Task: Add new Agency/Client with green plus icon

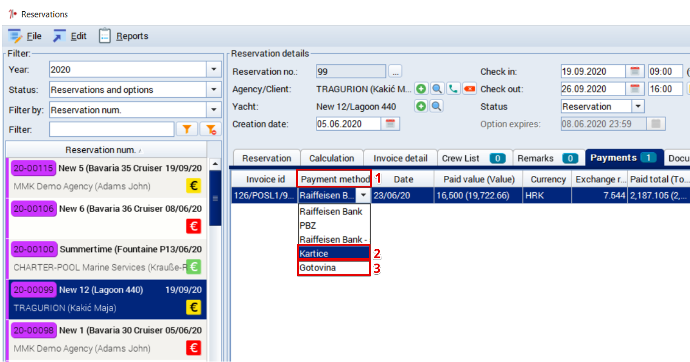Action: (421, 89)
